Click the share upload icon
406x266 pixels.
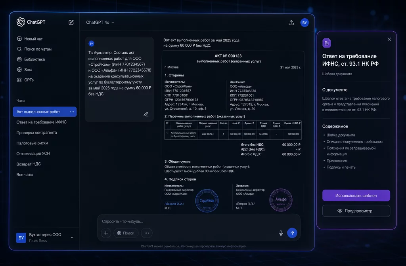pyautogui.click(x=291, y=23)
